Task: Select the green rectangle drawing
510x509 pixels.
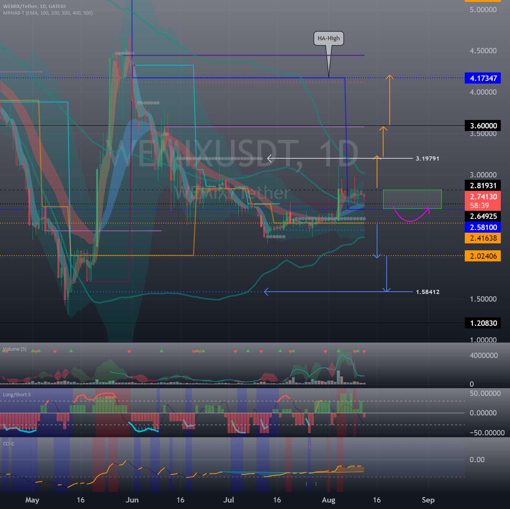Action: point(412,199)
